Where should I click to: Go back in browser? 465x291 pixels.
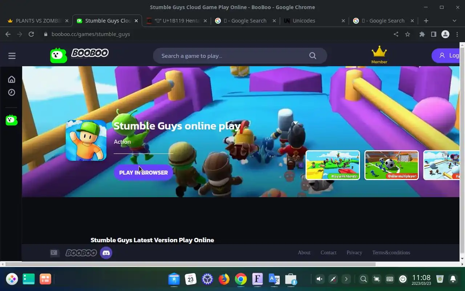(8, 34)
